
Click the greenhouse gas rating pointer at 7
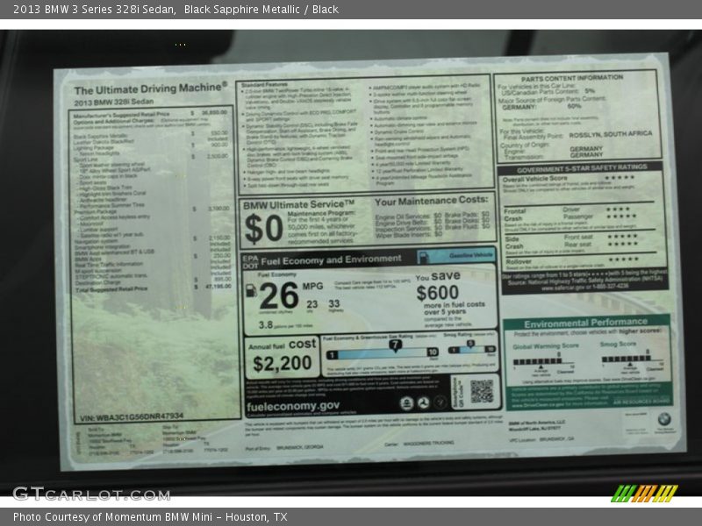(x=395, y=345)
